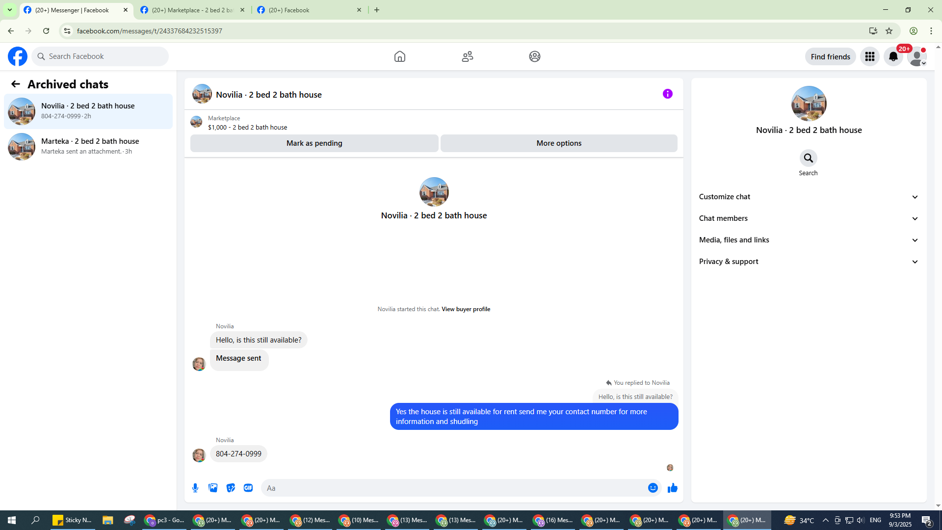Click Find friends button
942x530 pixels.
831,56
